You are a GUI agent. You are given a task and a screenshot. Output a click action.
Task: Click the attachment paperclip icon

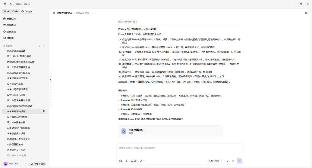[x=126, y=161]
